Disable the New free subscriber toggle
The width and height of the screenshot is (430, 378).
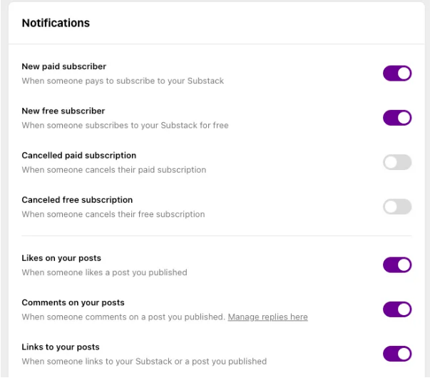coord(397,118)
